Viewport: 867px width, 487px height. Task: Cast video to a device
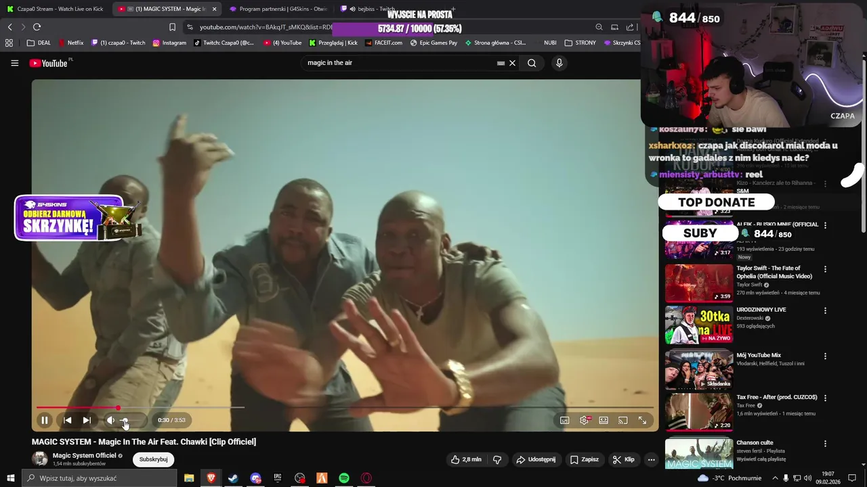point(623,420)
